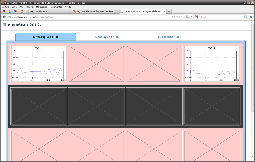Screen dimensions: 255x162
Task: Switch to the Termocuplas 17 - 32 tab
Action: coord(107,37)
